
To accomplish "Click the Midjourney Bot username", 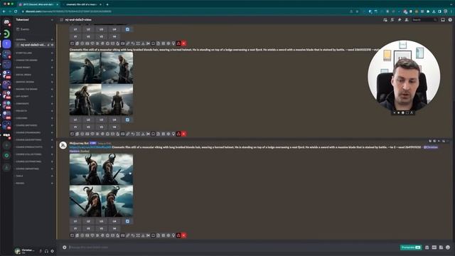I will click(79, 143).
